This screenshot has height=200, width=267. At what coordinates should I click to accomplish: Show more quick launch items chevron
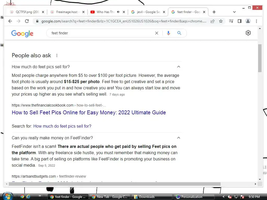click(40, 196)
